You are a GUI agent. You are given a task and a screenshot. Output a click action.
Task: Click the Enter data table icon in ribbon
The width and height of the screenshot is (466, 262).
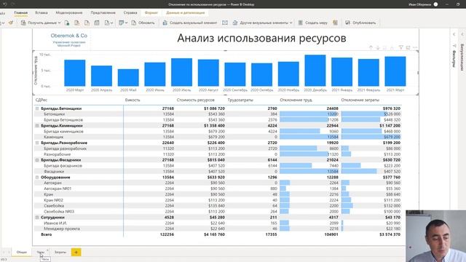[97, 23]
